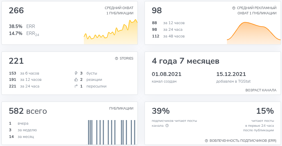
Task: Click Вовлеченность подписчиков (ERR) label
Action: click(x=243, y=141)
